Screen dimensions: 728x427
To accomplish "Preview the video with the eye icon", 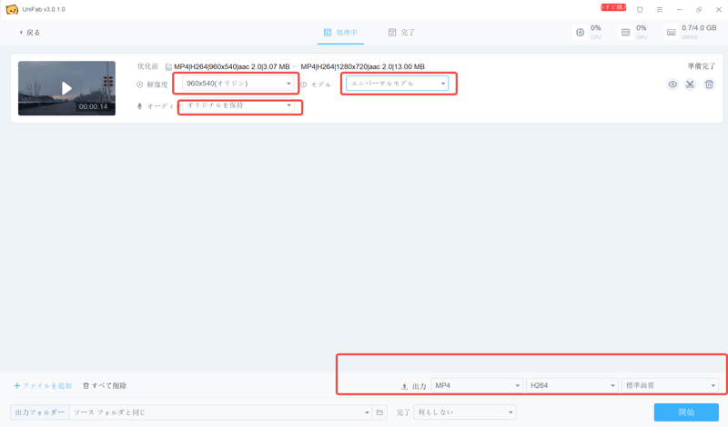I will click(x=672, y=84).
